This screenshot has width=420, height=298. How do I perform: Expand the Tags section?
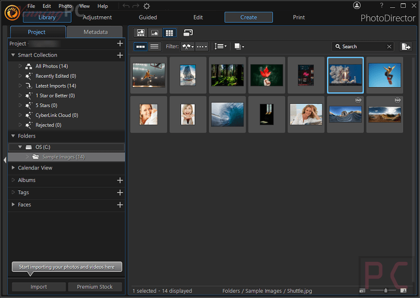click(x=13, y=192)
